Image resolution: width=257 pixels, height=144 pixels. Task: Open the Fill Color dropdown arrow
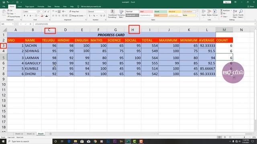[44, 16]
